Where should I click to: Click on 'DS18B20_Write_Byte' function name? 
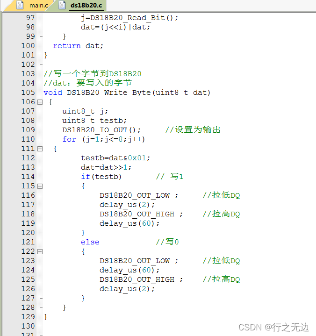coord(109,93)
